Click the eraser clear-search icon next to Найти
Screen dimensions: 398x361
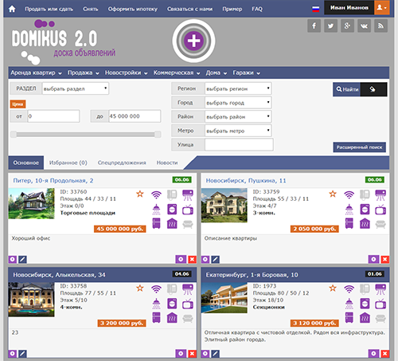[373, 89]
